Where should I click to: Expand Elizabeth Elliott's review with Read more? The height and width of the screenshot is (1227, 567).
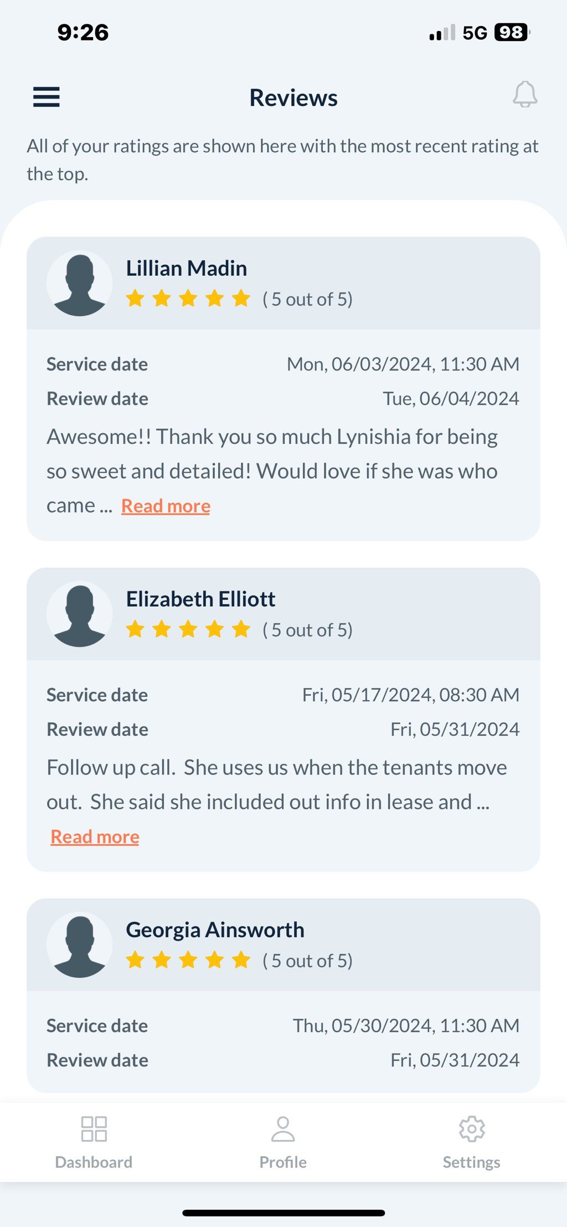(95, 836)
